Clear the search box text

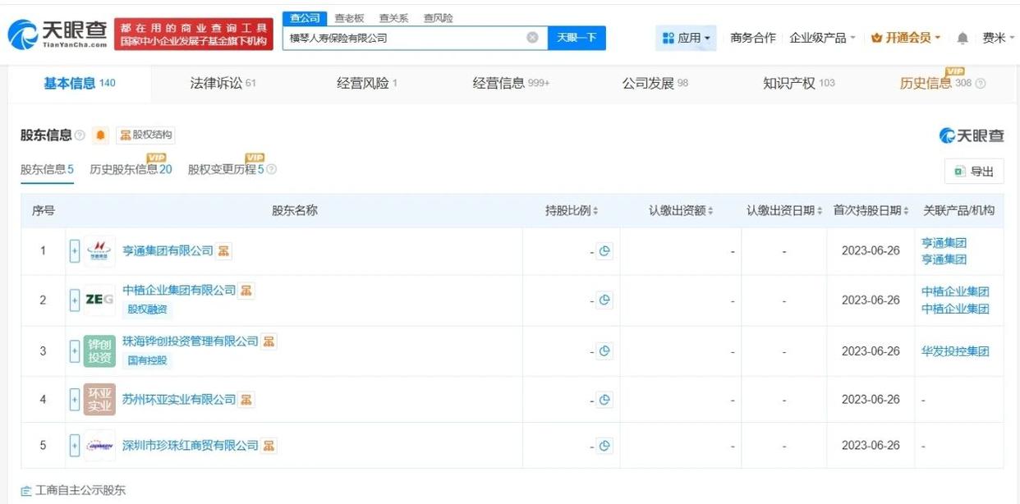pos(532,38)
